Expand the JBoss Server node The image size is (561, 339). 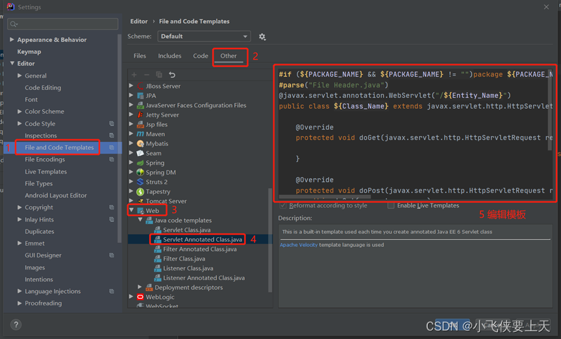tap(131, 86)
